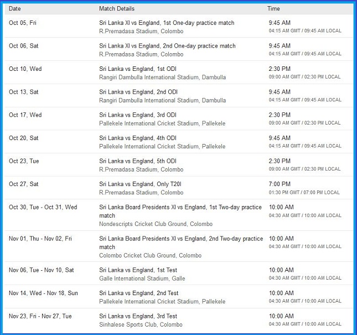The height and width of the screenshot is (335, 357).
Task: Open Sri Lanka vs England, 3rd Test
Action: click(x=138, y=316)
